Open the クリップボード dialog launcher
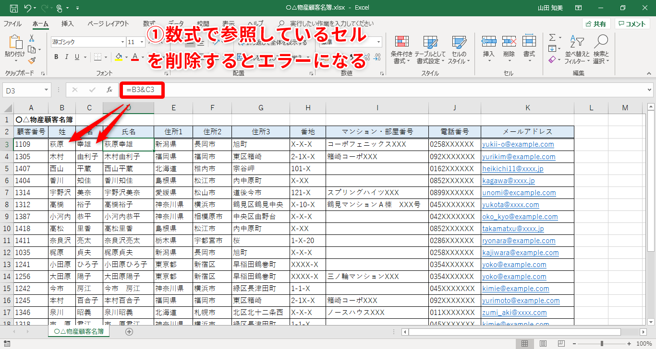Screen dimensions: 656x349 [43, 73]
